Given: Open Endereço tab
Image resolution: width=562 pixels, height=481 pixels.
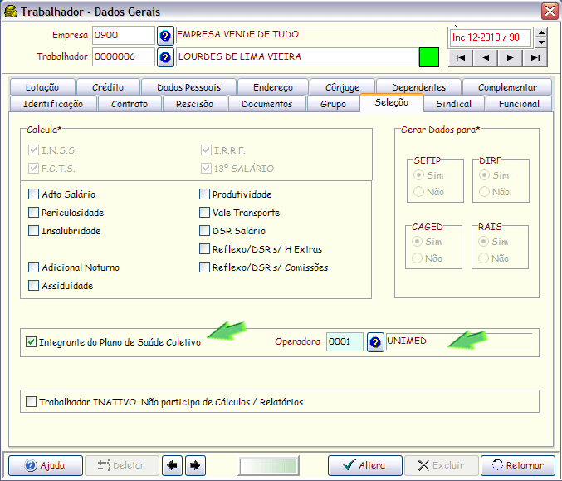Looking at the screenshot, I should [273, 87].
